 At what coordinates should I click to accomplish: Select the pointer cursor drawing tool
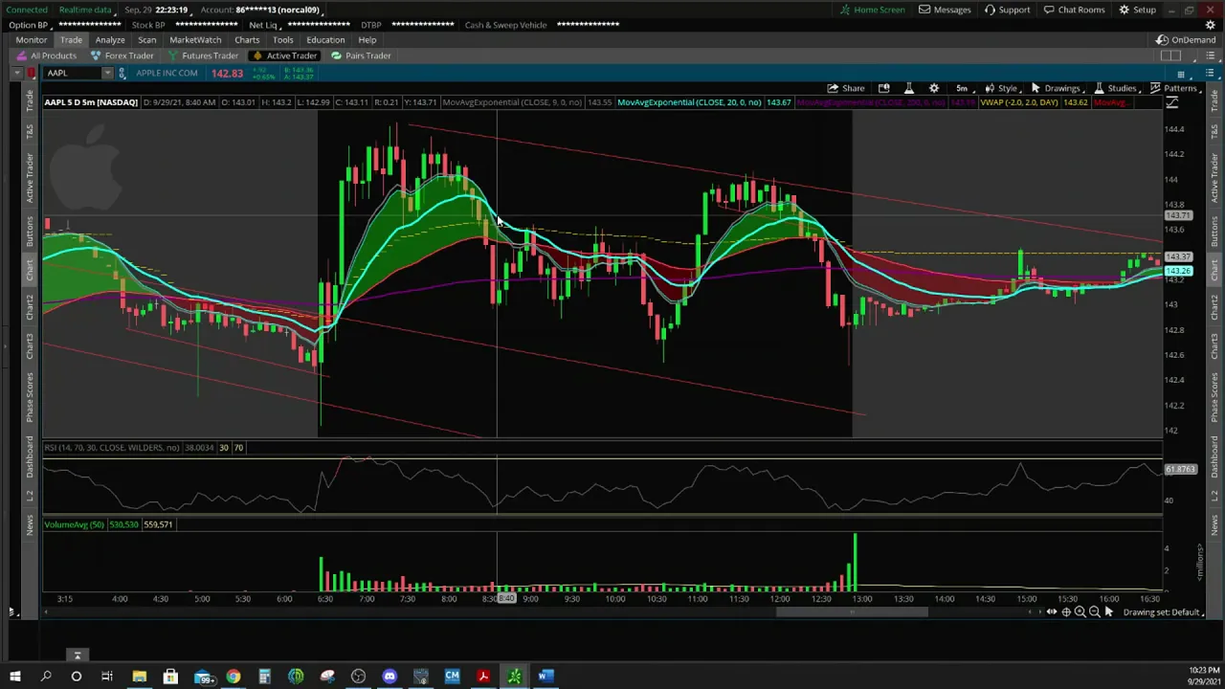1109,612
